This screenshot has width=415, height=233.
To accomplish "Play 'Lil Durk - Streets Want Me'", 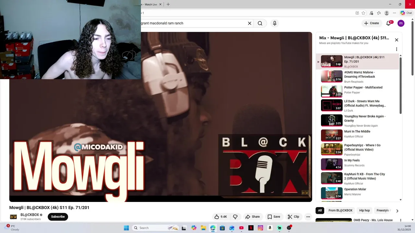I will pos(358,105).
